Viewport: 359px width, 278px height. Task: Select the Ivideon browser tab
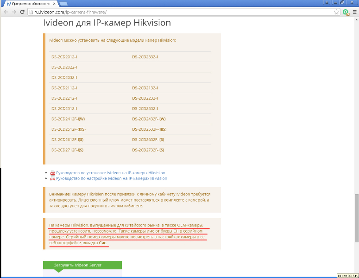tap(31, 4)
